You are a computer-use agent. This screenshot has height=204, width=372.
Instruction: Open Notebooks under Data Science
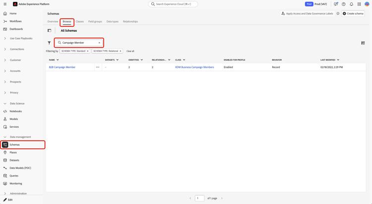[x=16, y=111]
